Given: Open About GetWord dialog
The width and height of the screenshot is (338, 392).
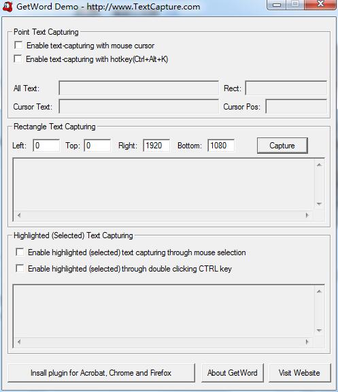Looking at the screenshot, I should point(233,373).
